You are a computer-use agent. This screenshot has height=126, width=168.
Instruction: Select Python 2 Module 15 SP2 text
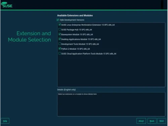[x=76, y=49]
